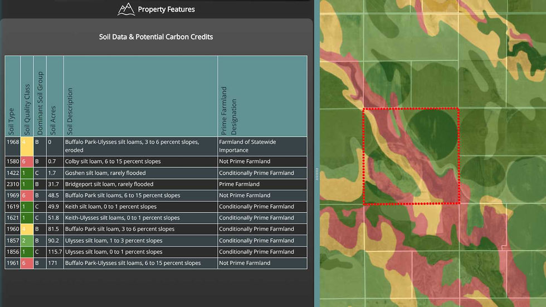
Task: Select soil type 1422 cell
Action: (x=13, y=173)
